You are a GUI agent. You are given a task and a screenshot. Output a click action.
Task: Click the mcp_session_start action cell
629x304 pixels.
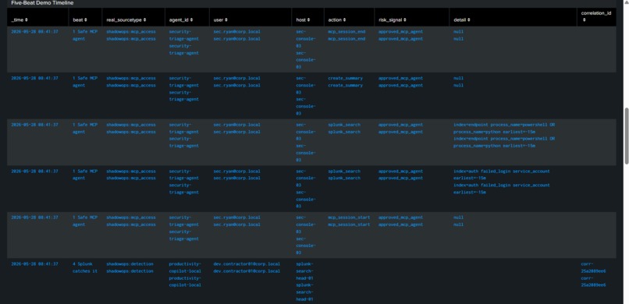349,221
